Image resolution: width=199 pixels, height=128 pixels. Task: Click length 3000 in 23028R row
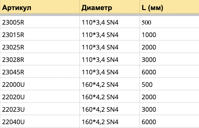169,59
